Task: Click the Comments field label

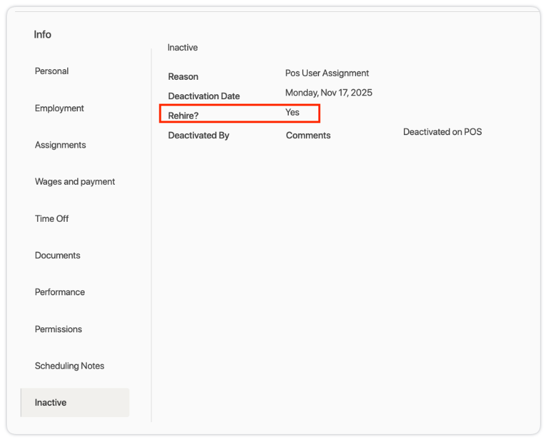Action: tap(308, 136)
